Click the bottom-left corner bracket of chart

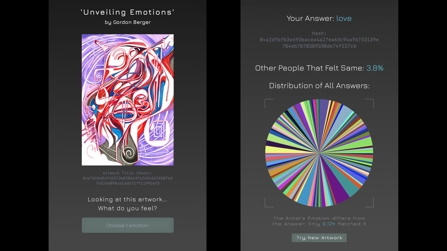click(267, 204)
